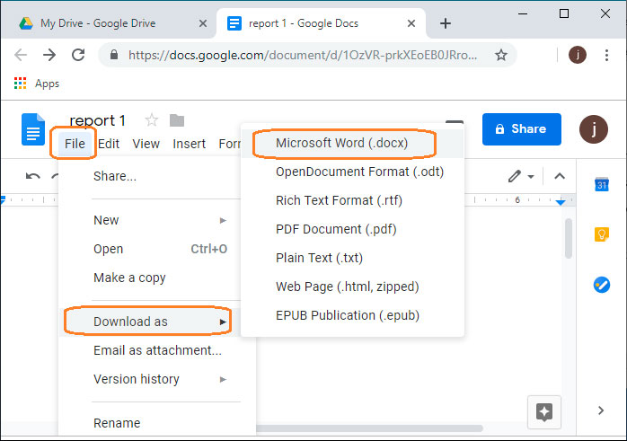Close the report 1 - Google Docs tab
This screenshot has height=441, width=627.
[x=411, y=23]
